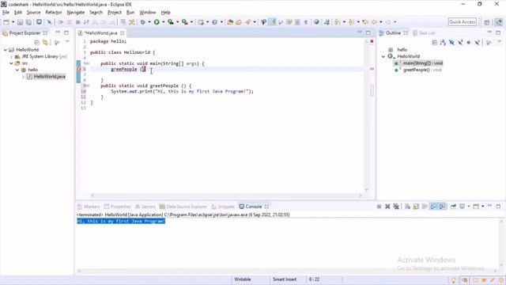Screen dimensions: 506x285
Task: Toggle Hide Local Types in Outline
Action: pos(478,42)
